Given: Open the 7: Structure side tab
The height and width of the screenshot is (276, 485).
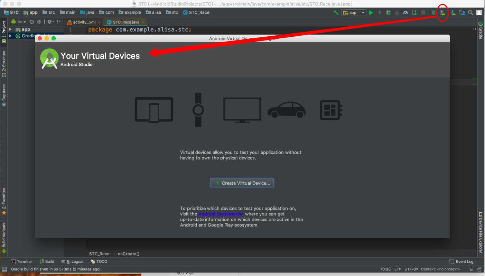Looking at the screenshot, I should (x=4, y=63).
